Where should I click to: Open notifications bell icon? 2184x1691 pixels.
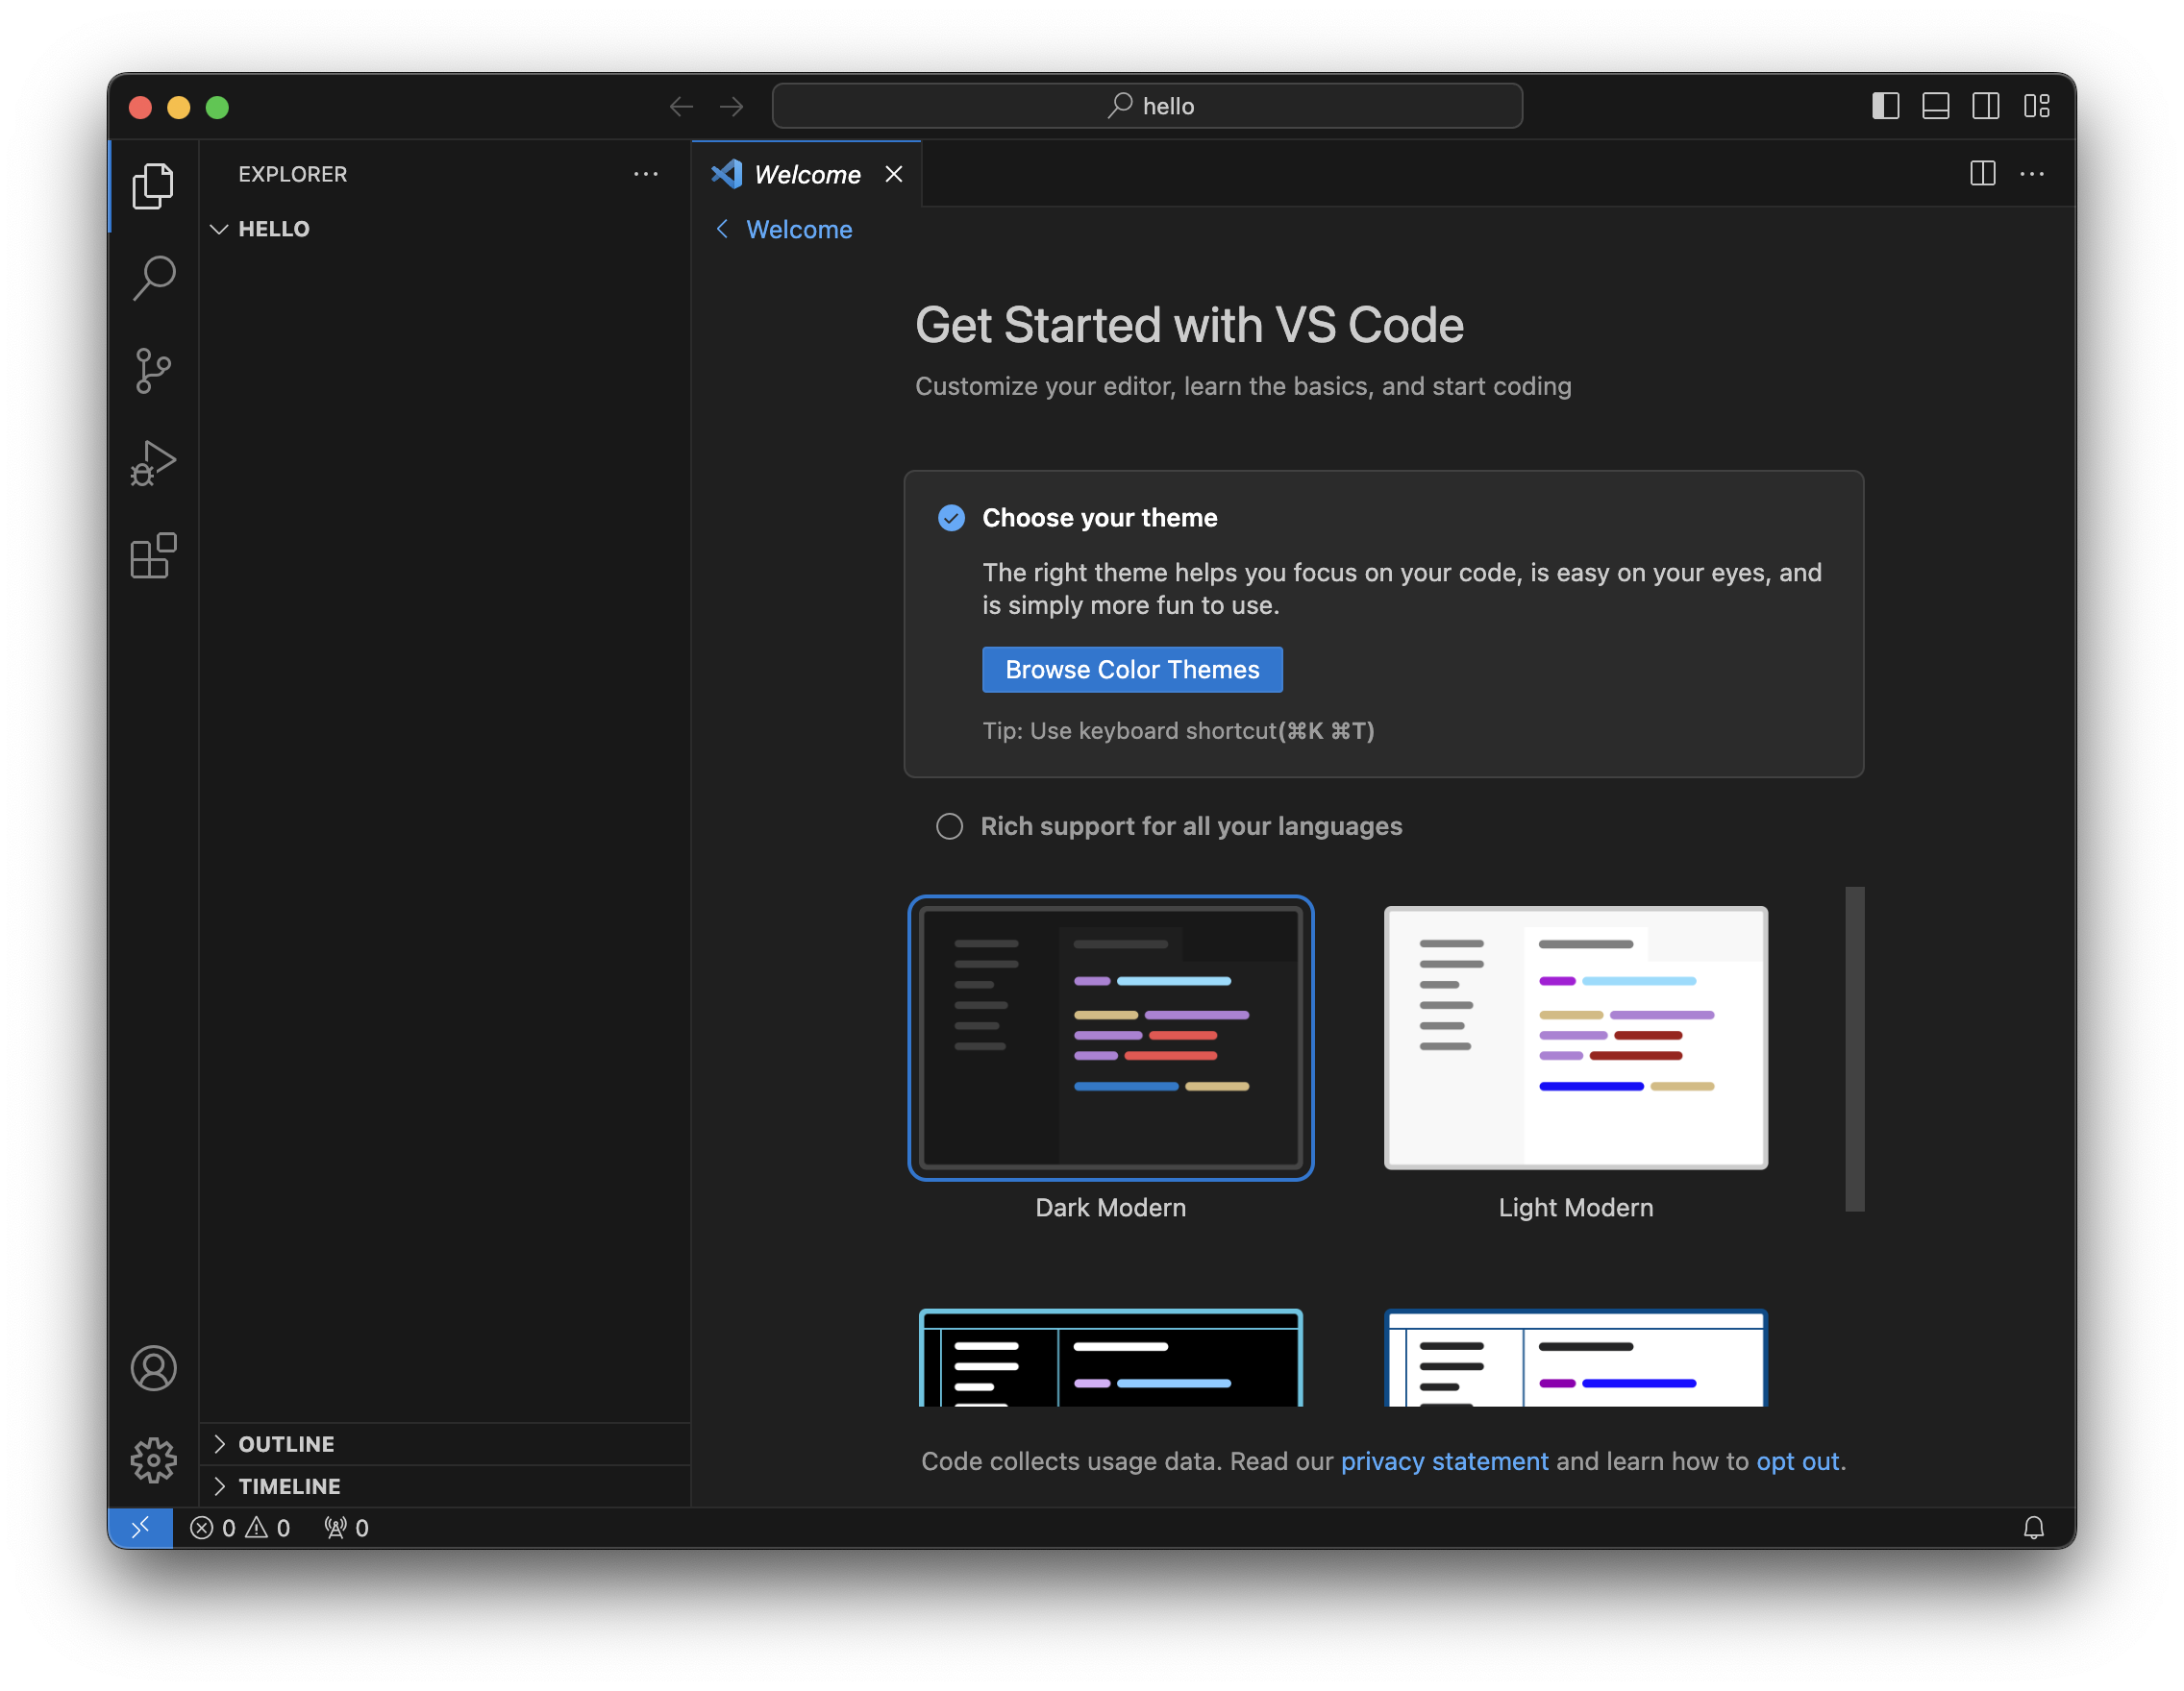pyautogui.click(x=2033, y=1527)
